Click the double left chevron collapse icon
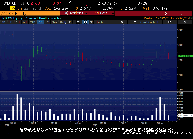The image size is (193, 139). 122,22
